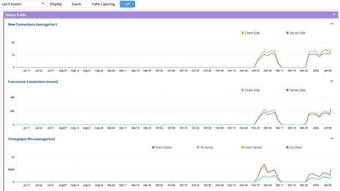Image resolution: width=340 pixels, height=191 pixels.
Task: Enable Traffic Capturing display mode
Action: [x=103, y=4]
